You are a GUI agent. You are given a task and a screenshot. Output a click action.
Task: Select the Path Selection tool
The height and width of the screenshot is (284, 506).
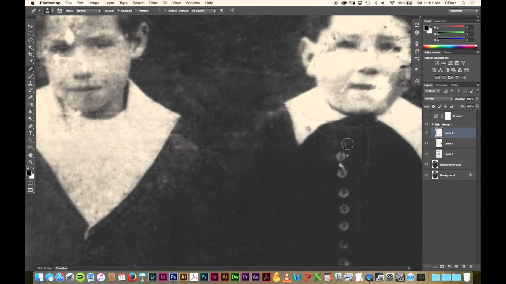click(x=30, y=141)
